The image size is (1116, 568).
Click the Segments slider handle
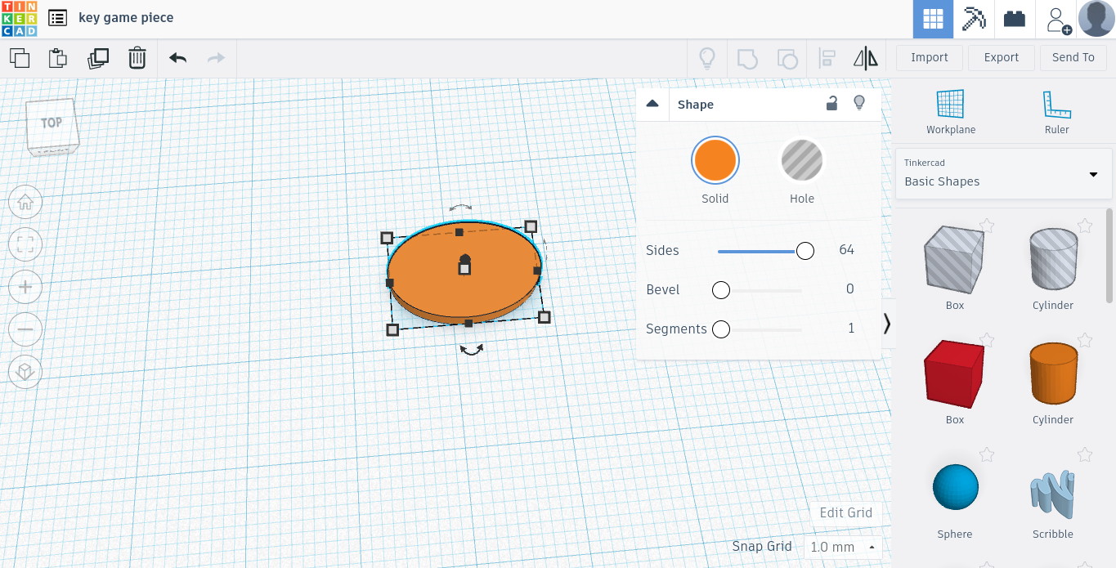(x=720, y=329)
